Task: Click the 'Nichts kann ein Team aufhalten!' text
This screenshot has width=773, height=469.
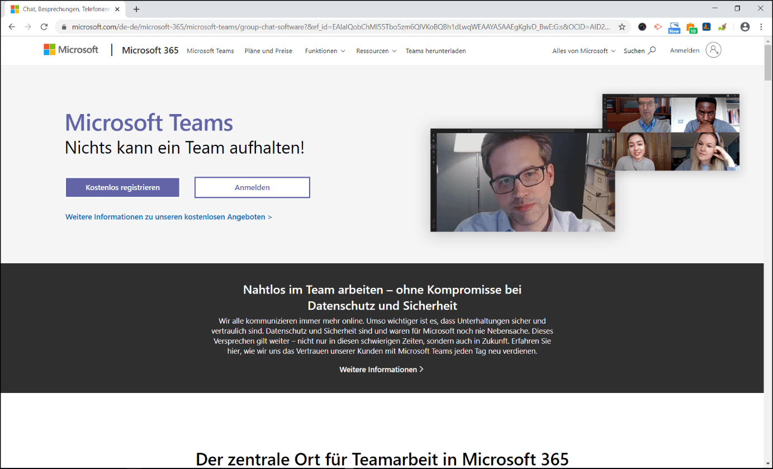Action: click(184, 148)
